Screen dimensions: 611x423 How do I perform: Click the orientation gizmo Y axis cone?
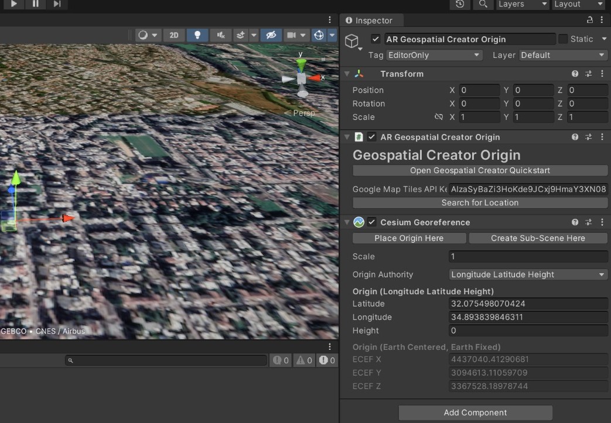301,64
